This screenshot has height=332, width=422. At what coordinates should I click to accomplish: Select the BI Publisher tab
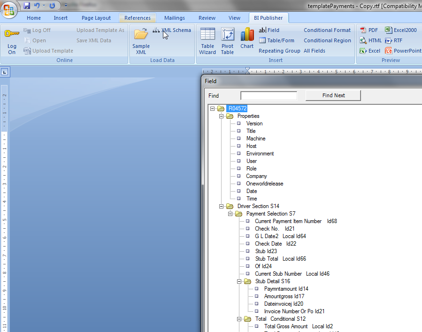[269, 18]
